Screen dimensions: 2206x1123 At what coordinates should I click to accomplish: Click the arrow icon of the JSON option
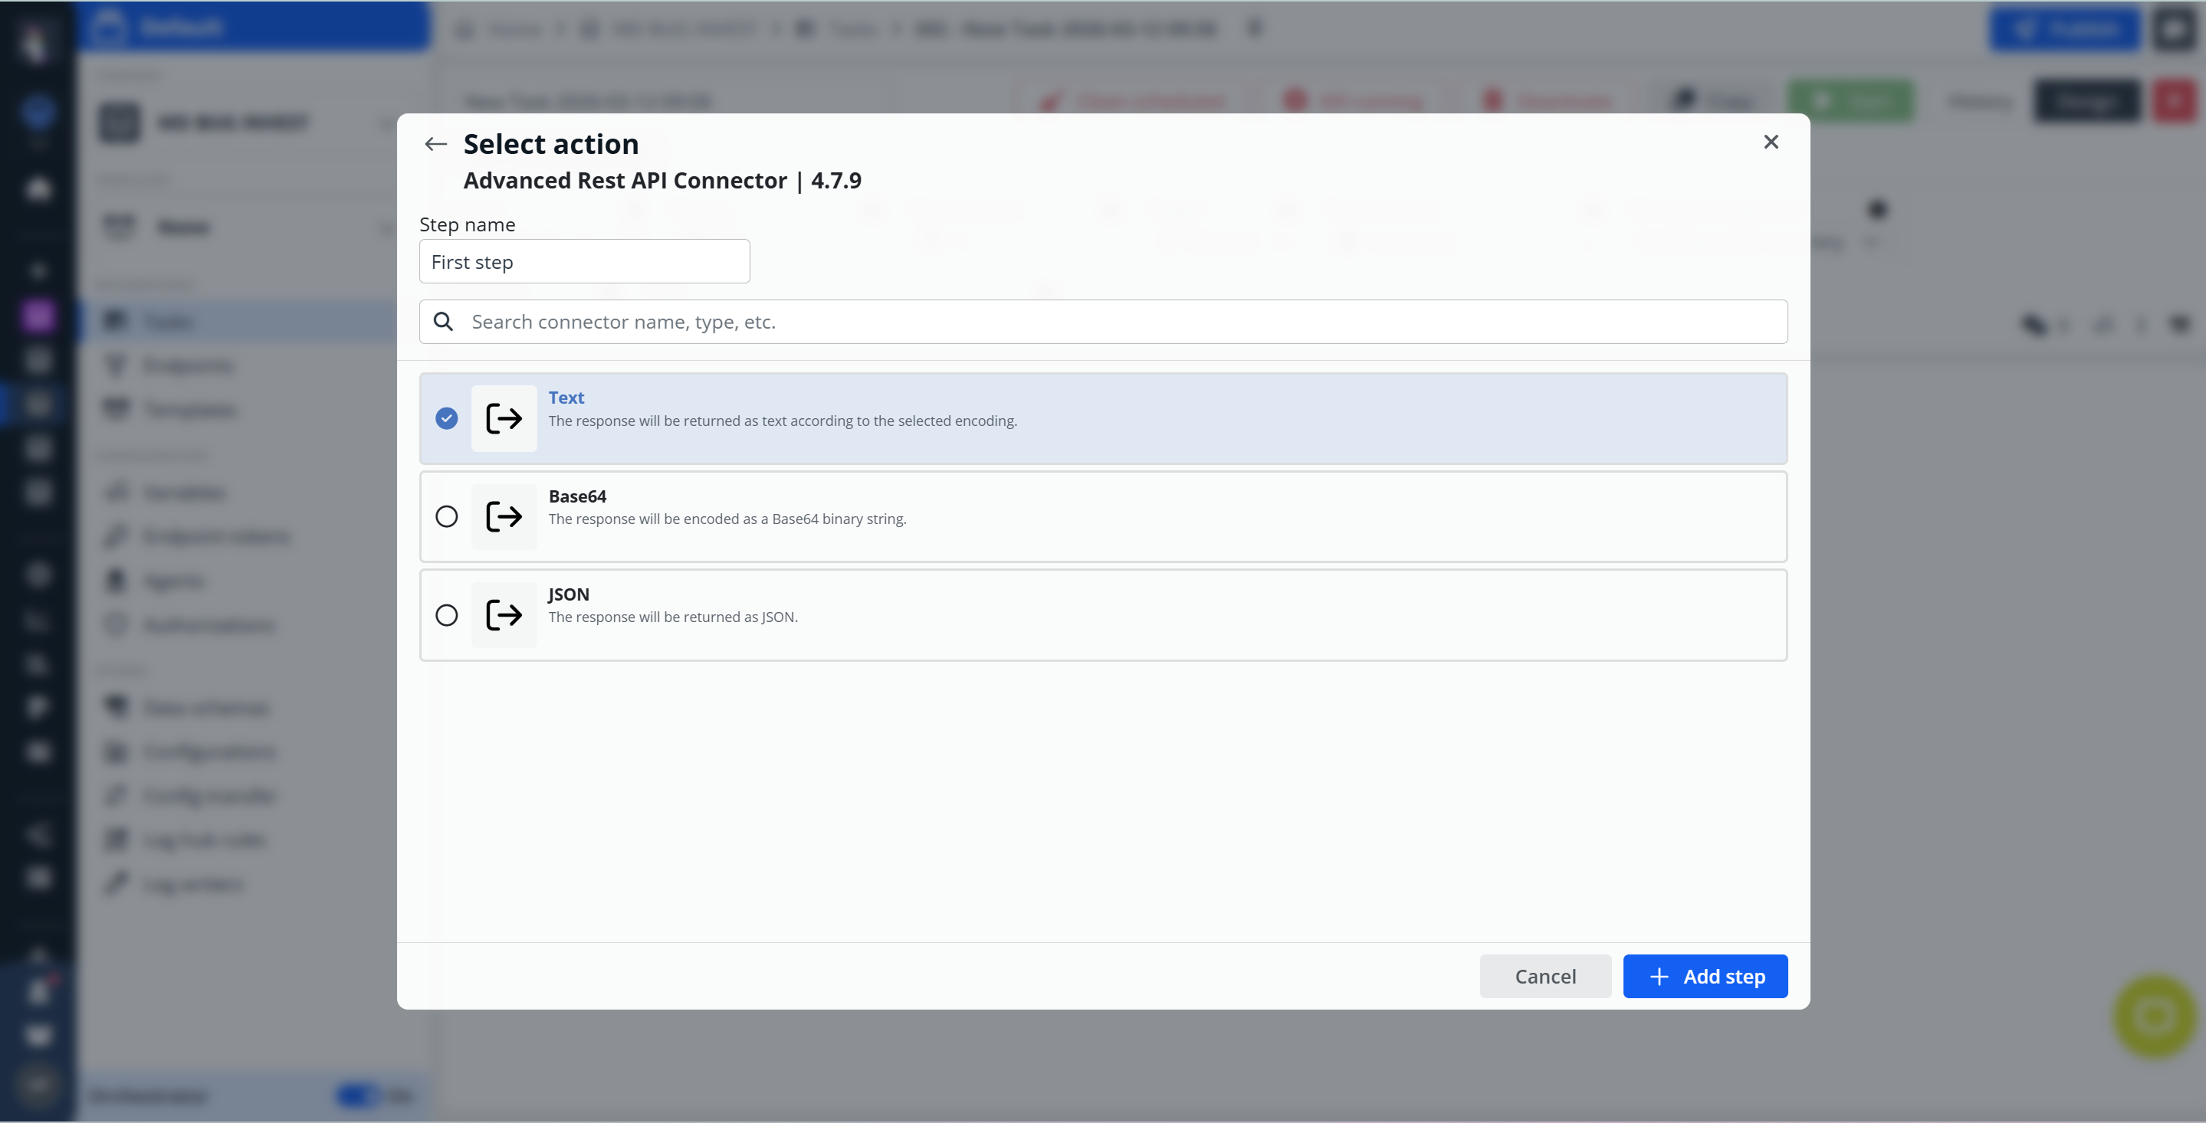(x=504, y=614)
